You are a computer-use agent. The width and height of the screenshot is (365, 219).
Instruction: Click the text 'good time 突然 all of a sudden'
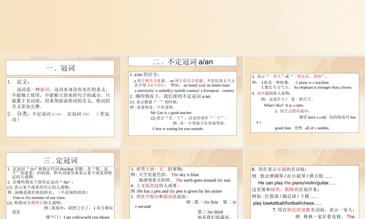pos(302,128)
